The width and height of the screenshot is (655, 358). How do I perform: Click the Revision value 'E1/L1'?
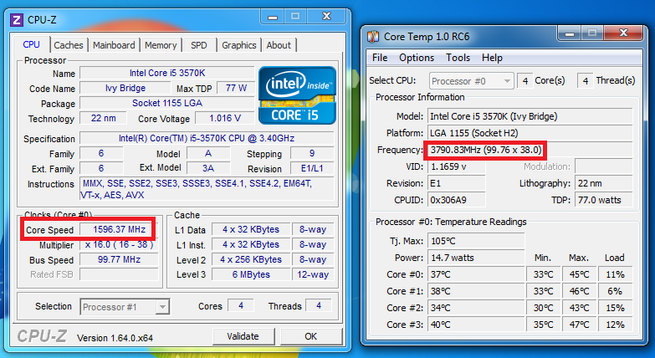tap(312, 168)
